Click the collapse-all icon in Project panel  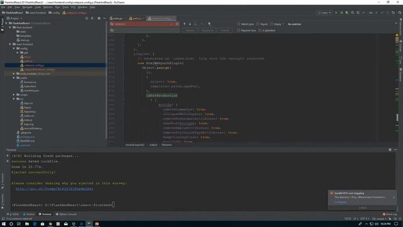pyautogui.click(x=93, y=18)
